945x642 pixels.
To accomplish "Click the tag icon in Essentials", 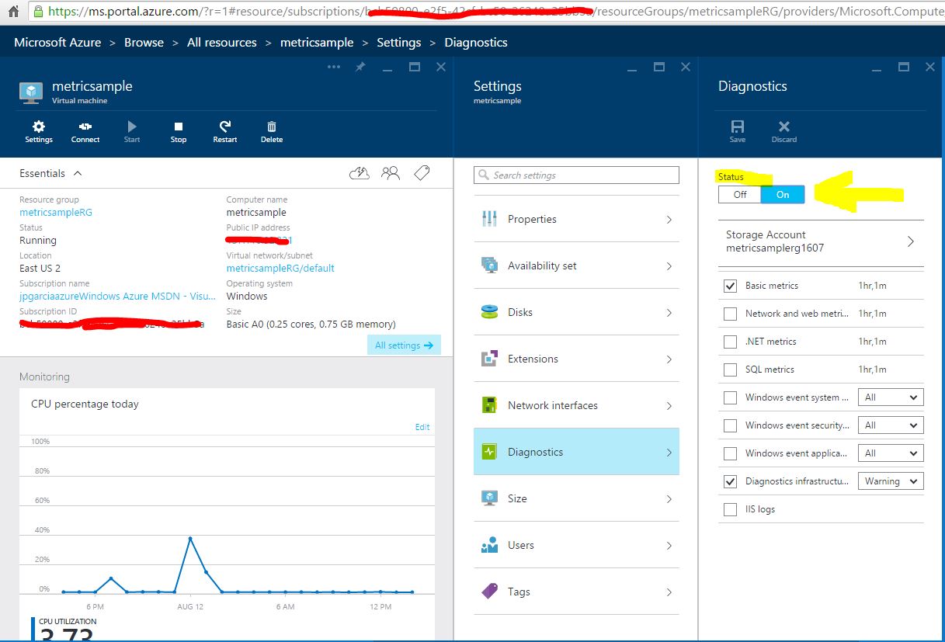I will tap(422, 173).
